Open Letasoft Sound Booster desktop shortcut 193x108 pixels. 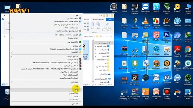[114, 8]
